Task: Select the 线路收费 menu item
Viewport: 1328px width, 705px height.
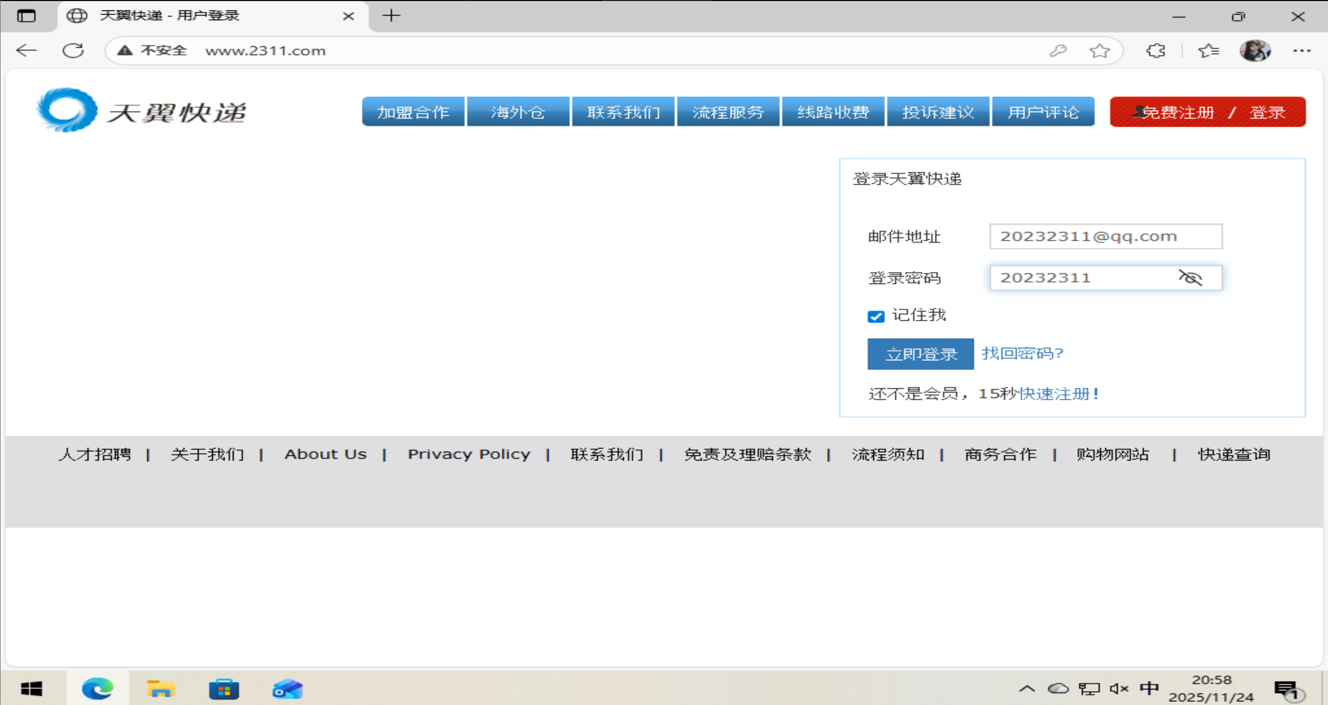Action: pos(832,112)
